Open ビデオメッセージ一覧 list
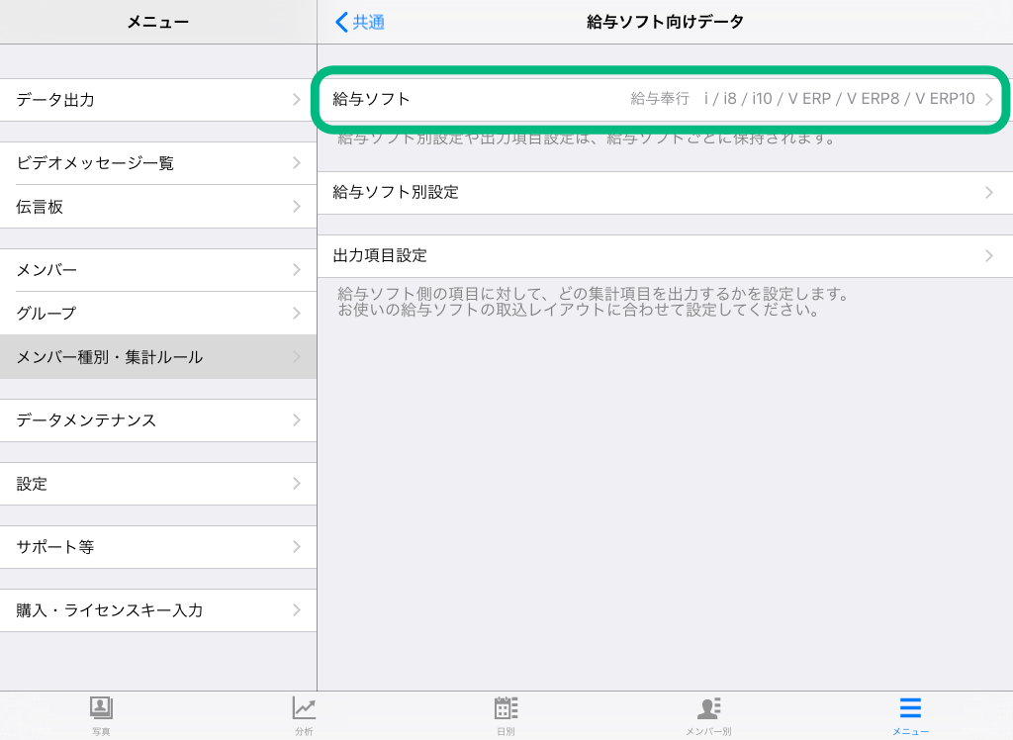 tap(158, 163)
